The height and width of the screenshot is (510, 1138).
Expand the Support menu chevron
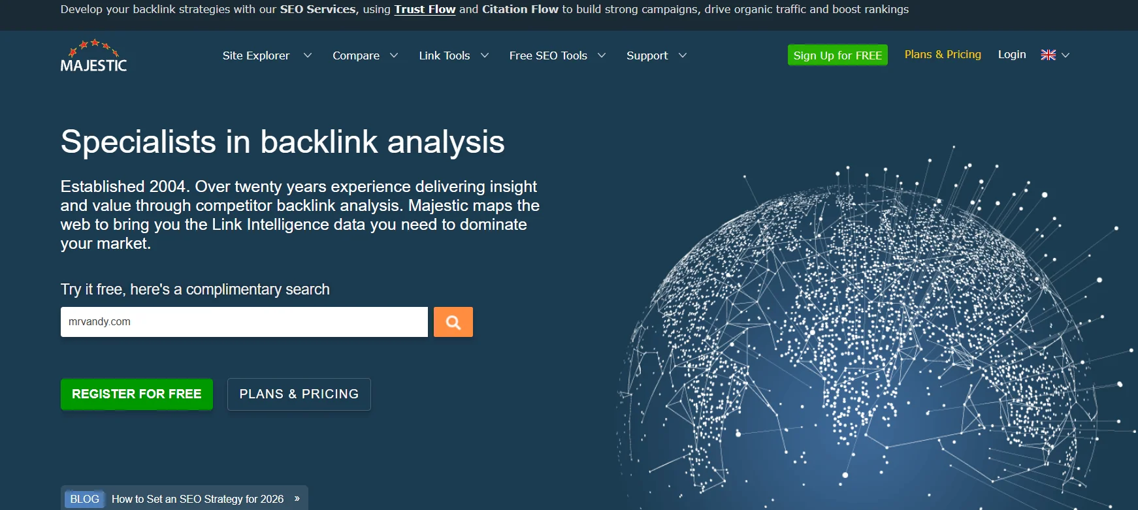pos(683,56)
